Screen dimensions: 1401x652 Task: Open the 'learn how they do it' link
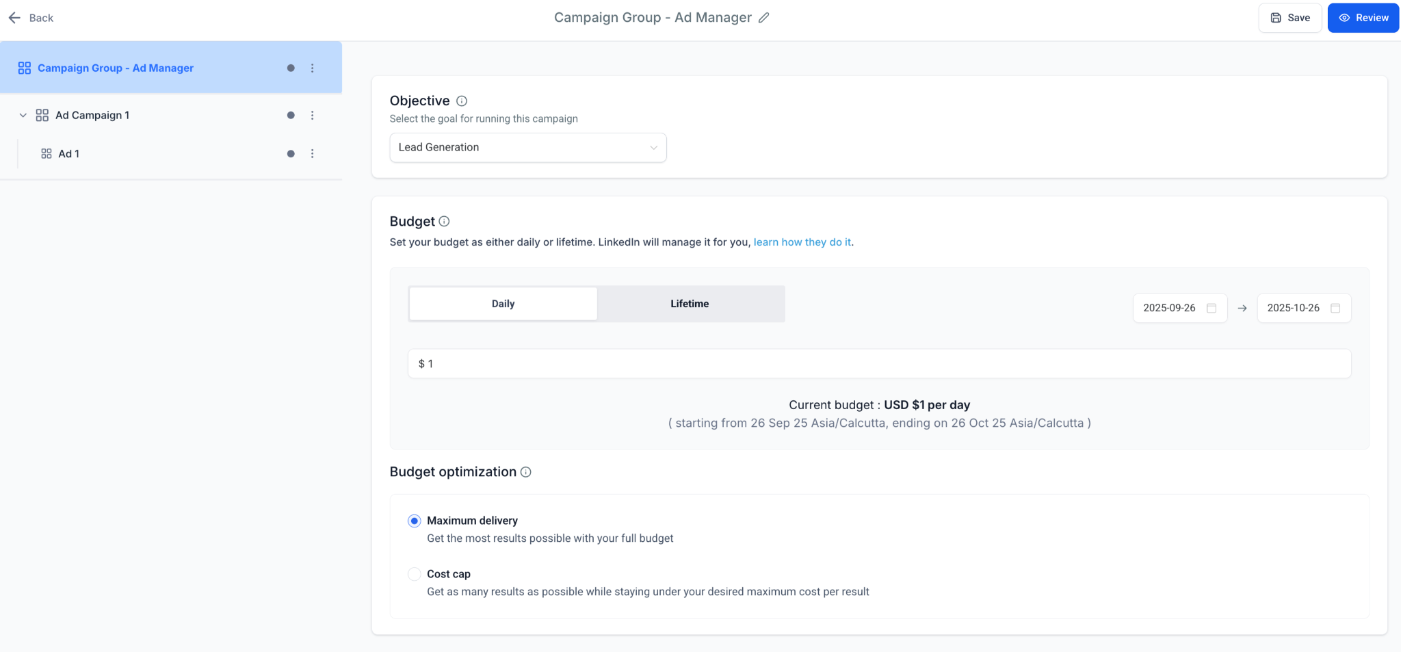point(802,242)
